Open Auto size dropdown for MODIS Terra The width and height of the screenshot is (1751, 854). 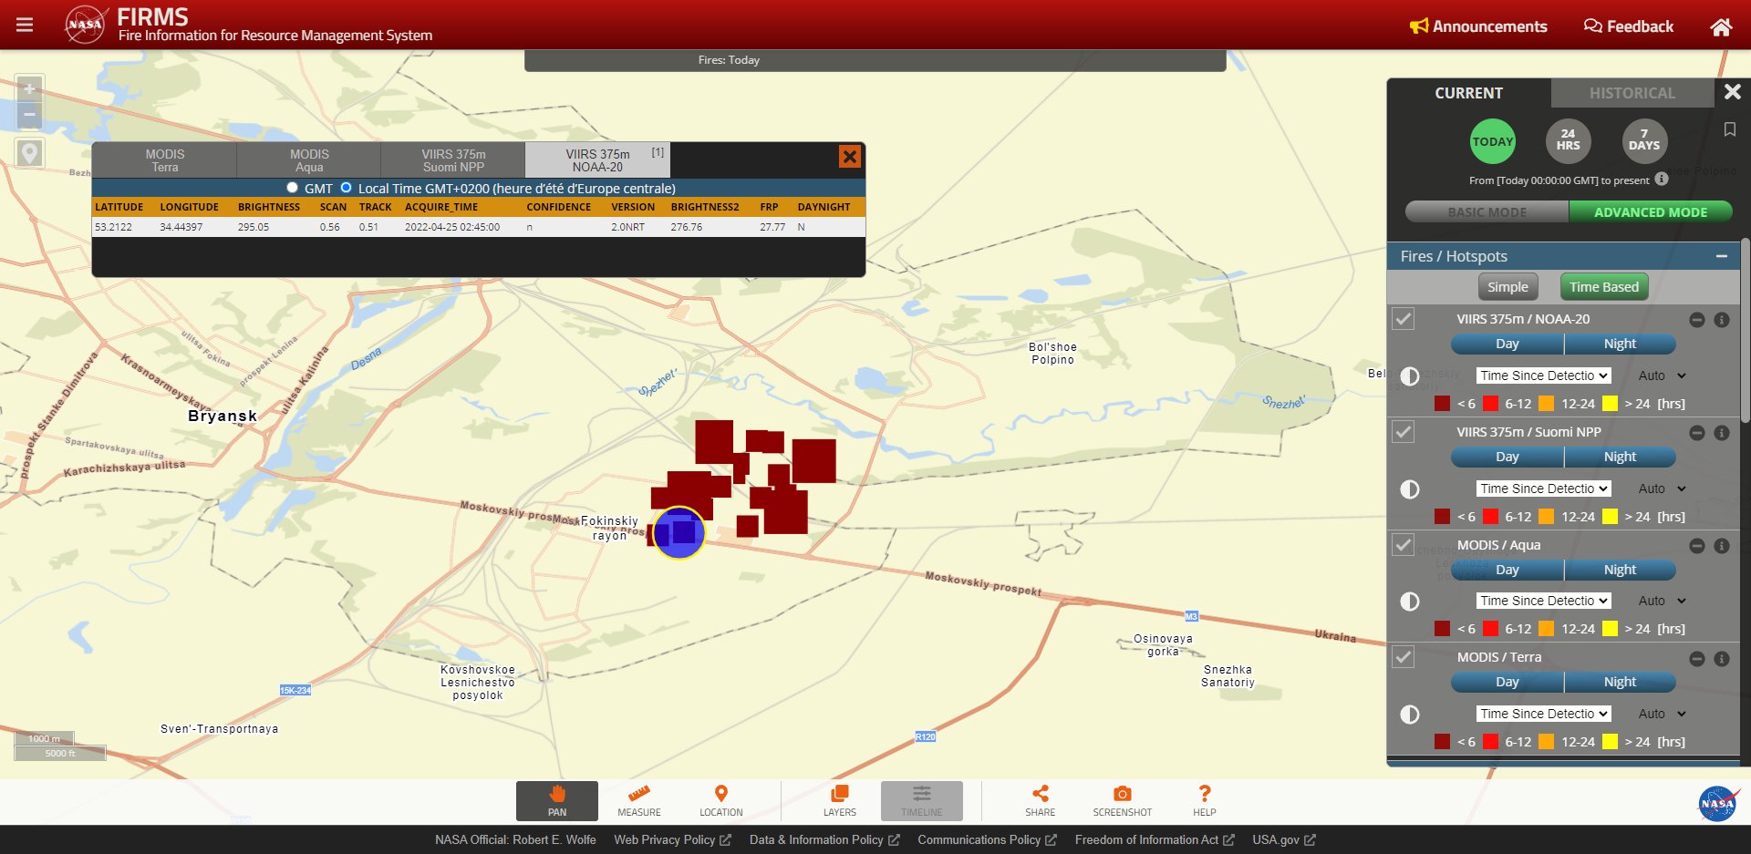[x=1662, y=714]
